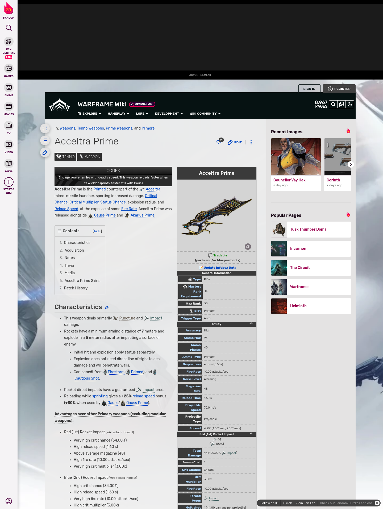Open the Gauss Prime link
This screenshot has height=532, width=383.
[105, 215]
